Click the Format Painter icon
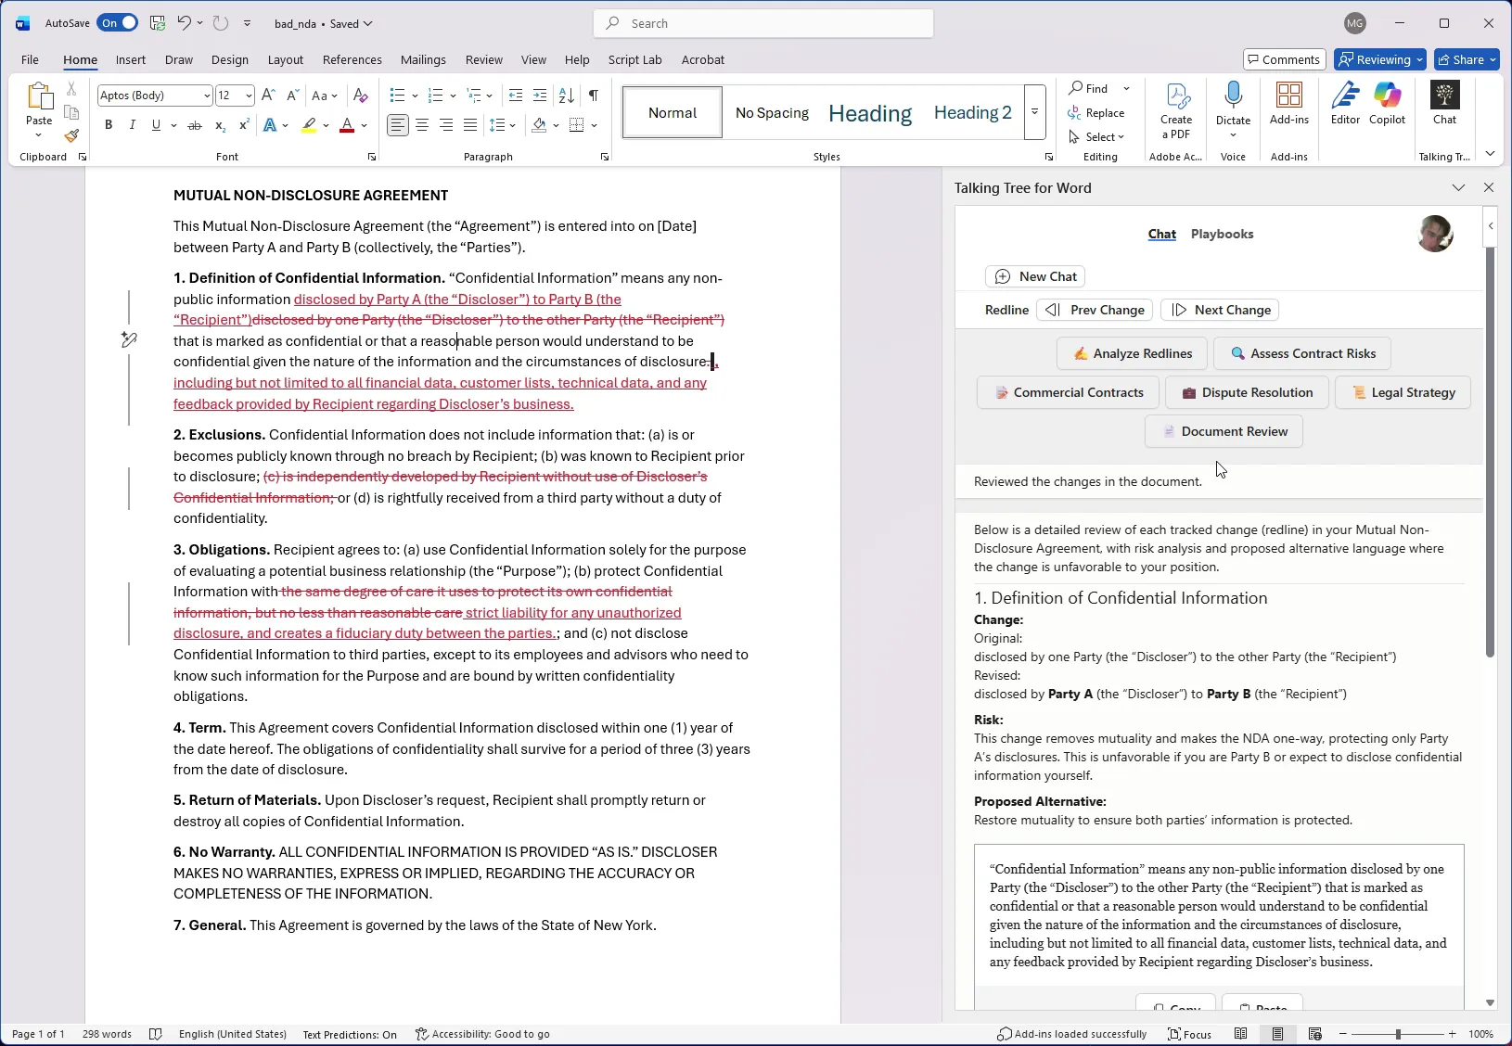Image resolution: width=1512 pixels, height=1046 pixels. (x=71, y=136)
